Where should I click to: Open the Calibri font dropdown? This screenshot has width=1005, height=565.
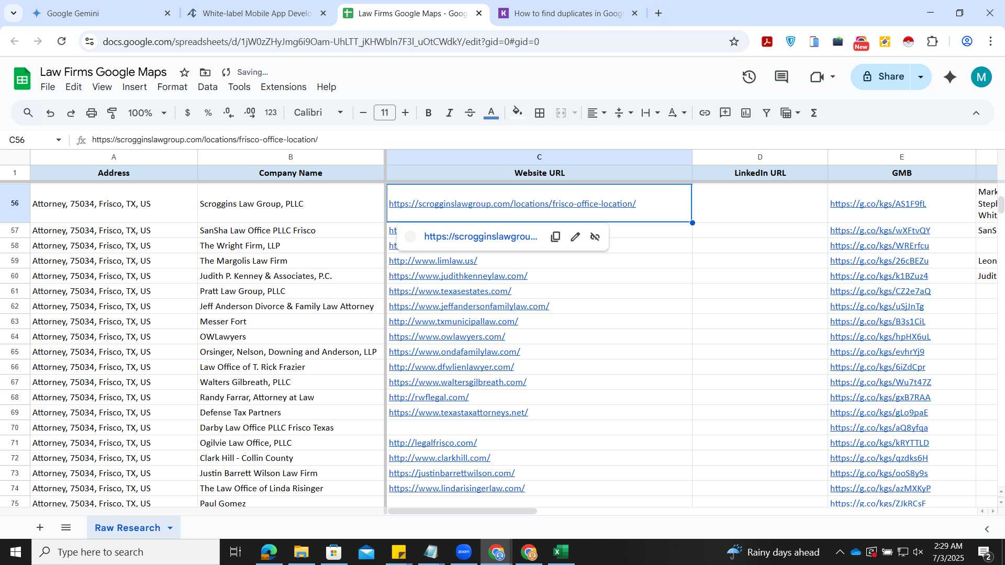318,112
